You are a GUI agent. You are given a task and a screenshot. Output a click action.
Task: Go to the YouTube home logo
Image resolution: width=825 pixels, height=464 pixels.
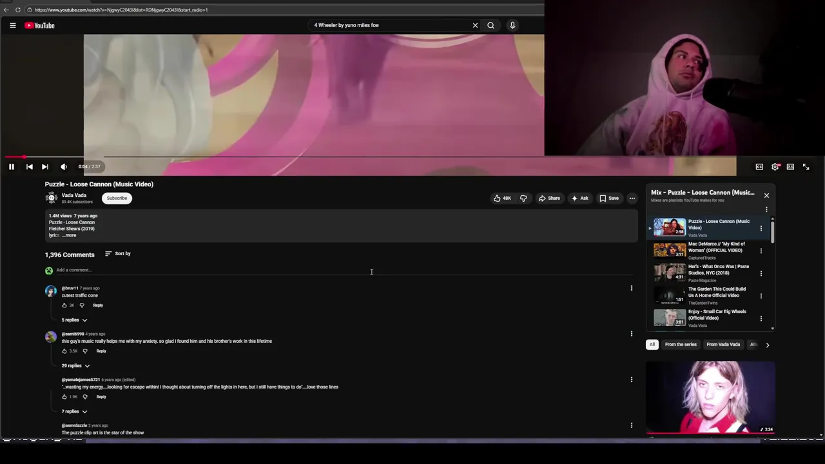(40, 25)
